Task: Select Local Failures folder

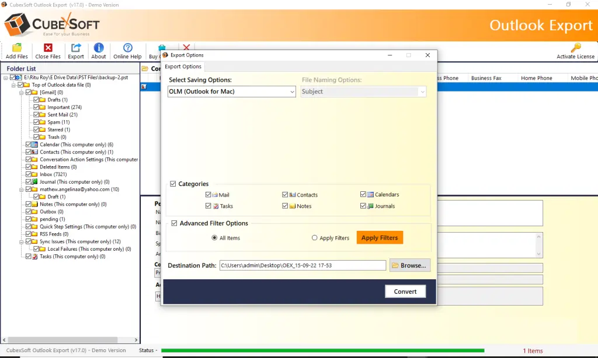Action: coord(89,249)
